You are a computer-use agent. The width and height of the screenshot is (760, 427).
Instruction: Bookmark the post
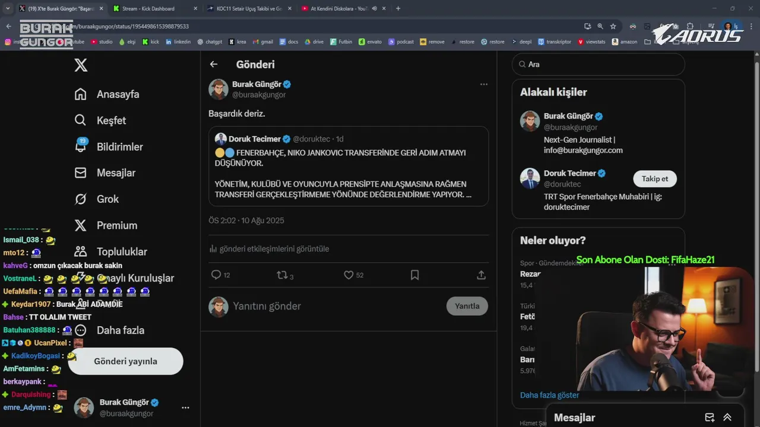tap(415, 275)
